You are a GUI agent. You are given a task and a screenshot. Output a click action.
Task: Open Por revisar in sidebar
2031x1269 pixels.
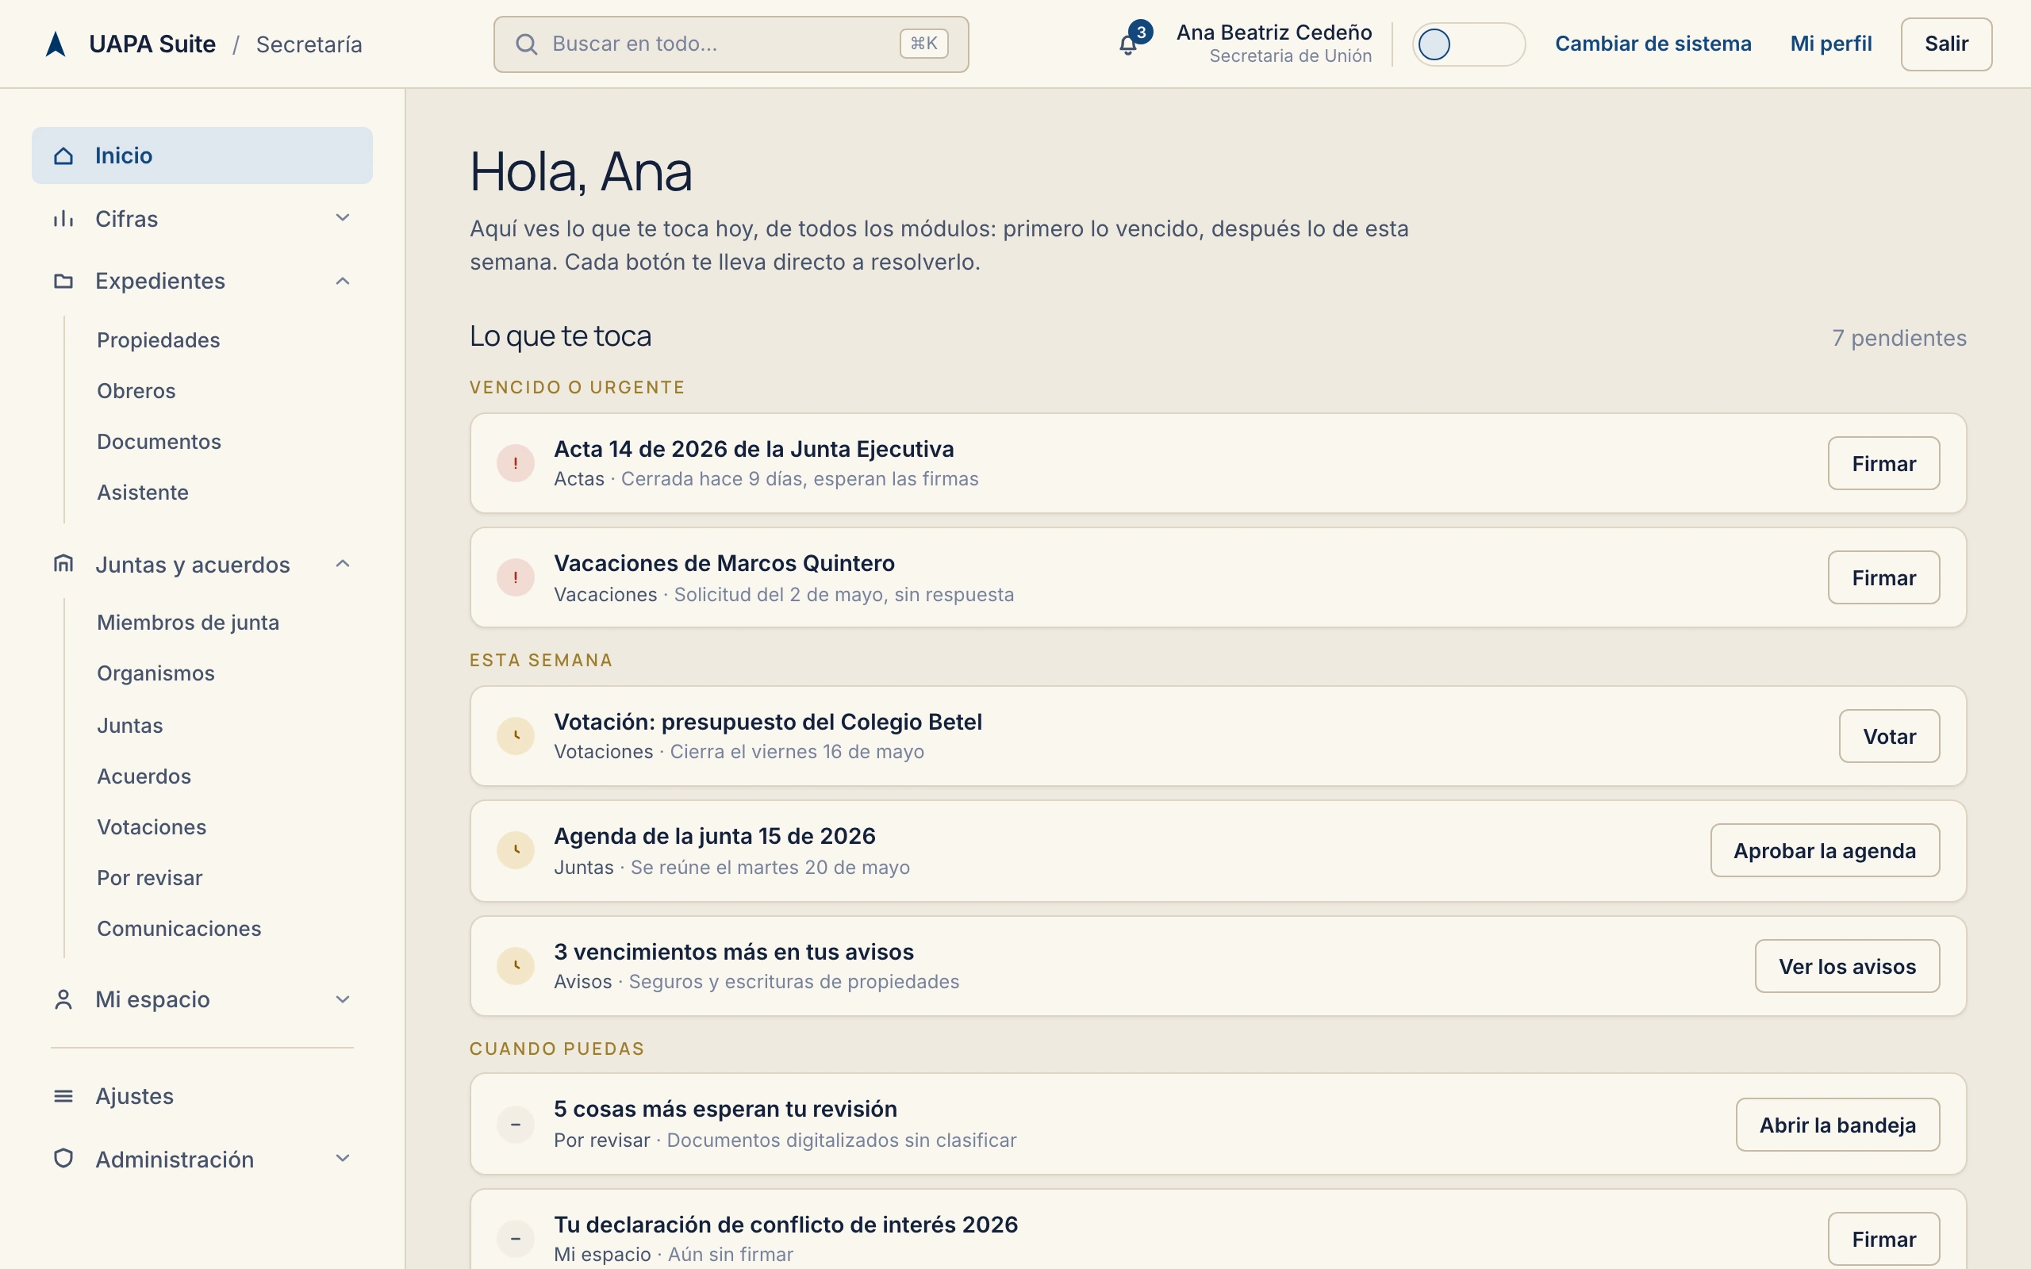click(149, 878)
